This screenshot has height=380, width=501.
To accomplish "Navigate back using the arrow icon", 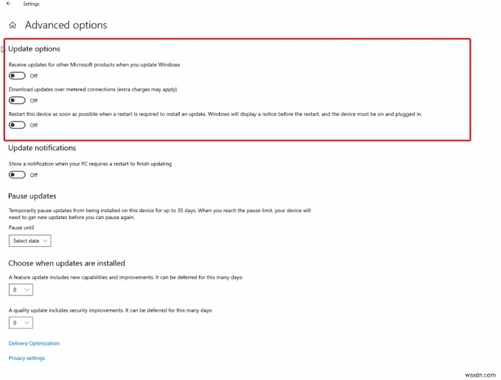I will (8, 4).
